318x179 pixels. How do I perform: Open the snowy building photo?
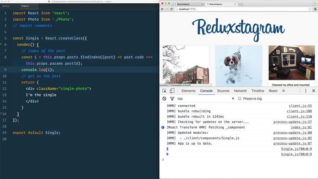click(x=185, y=65)
